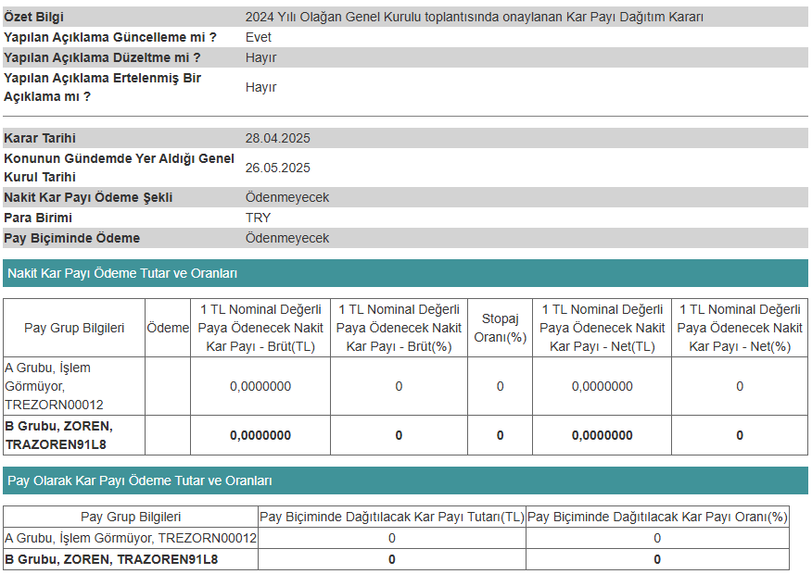Click the B Grubu ZOREN TRAZOREN91L8 cash row

pos(405,435)
